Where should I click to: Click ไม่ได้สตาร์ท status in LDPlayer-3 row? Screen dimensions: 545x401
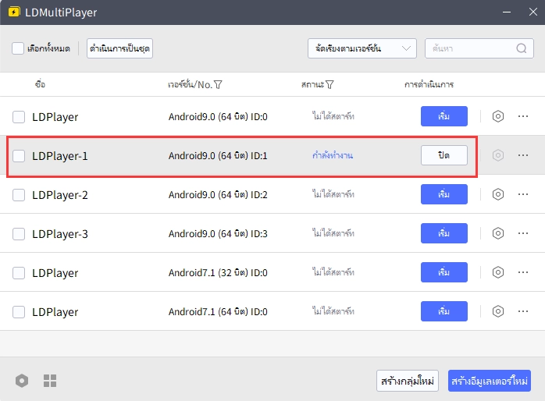pyautogui.click(x=333, y=233)
